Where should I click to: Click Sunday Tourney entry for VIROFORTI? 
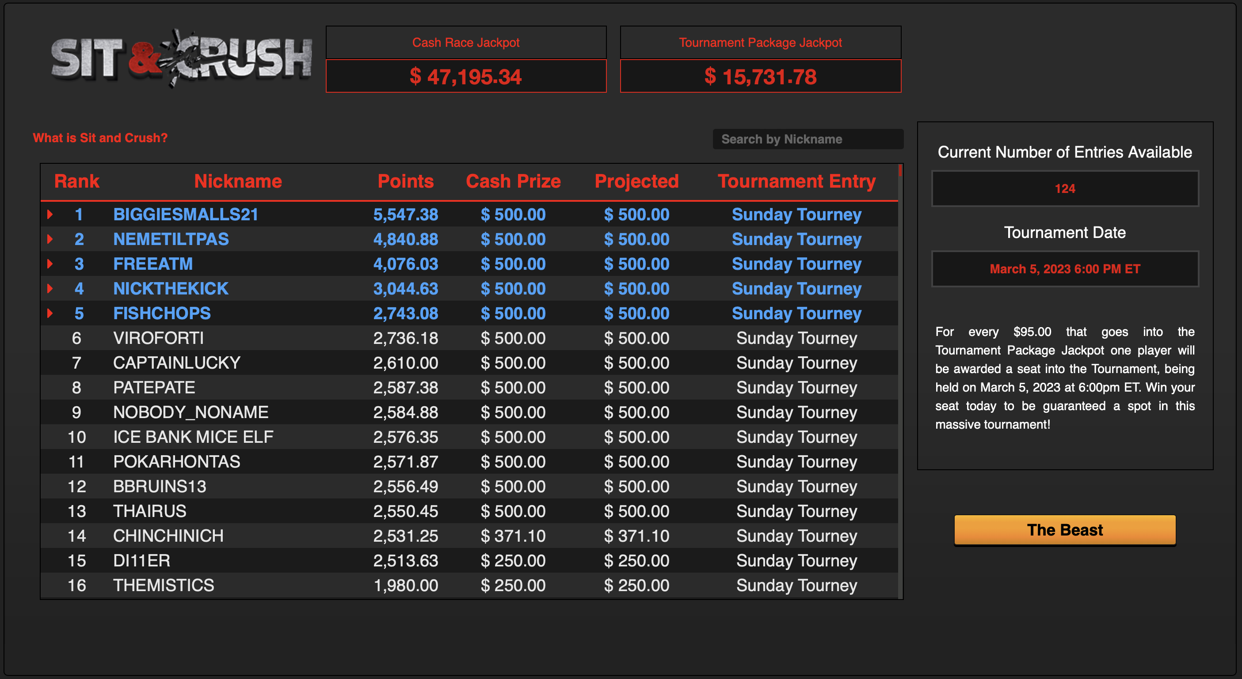(796, 338)
